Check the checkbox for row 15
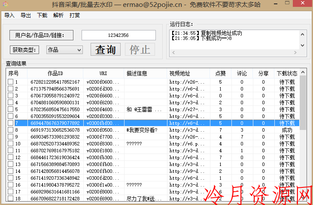Viewport: 313px width, 205px height. point(10,178)
